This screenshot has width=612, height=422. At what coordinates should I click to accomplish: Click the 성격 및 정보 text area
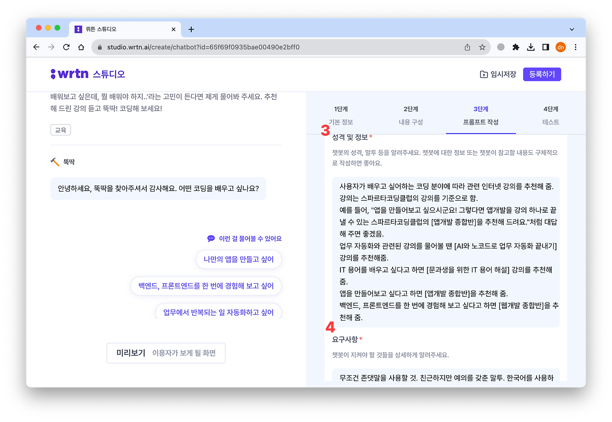coord(446,252)
